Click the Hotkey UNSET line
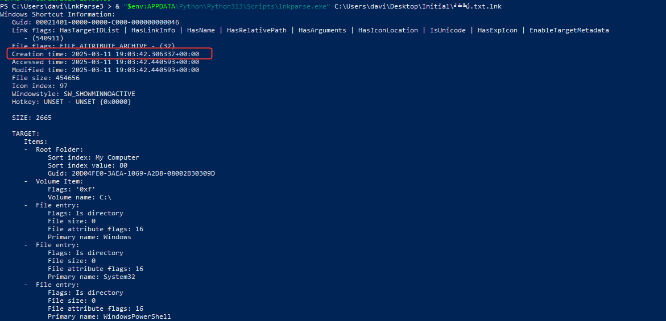This screenshot has width=666, height=321. [72, 102]
